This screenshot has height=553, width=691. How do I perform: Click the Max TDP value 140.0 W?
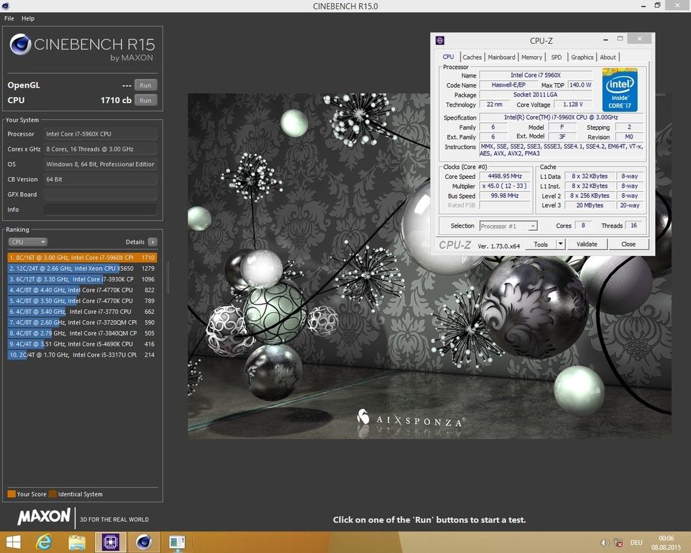coord(580,84)
